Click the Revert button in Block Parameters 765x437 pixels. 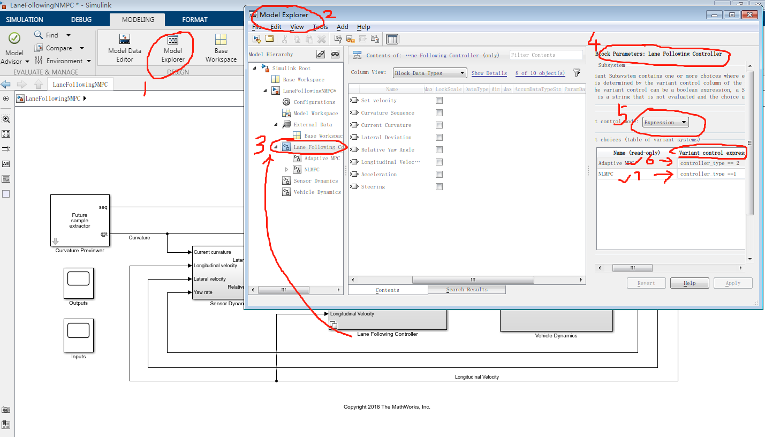pos(646,283)
